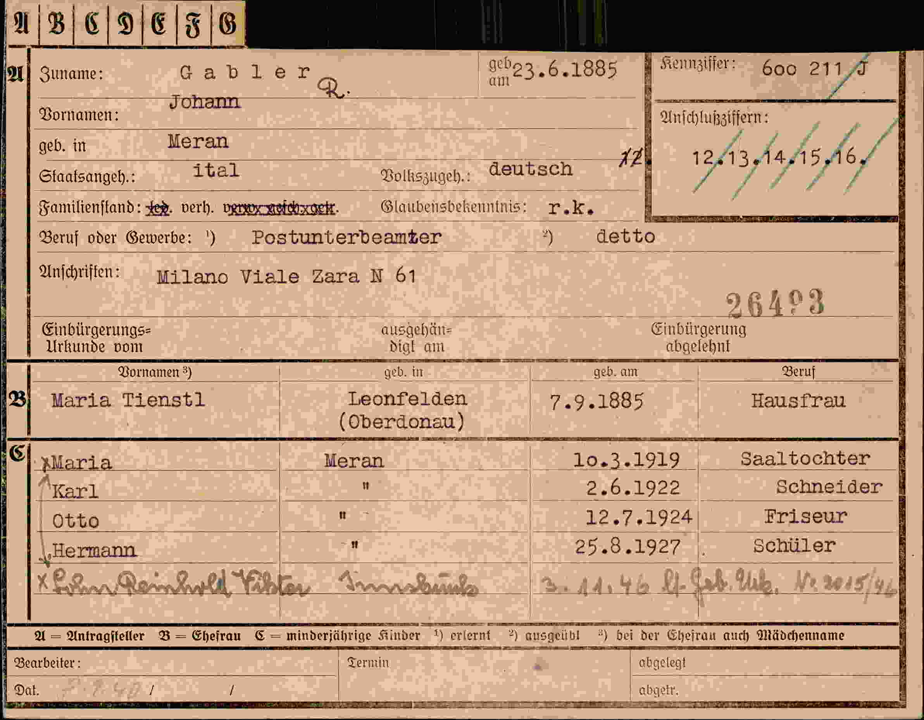Click 'Einbürgerung abgelehnt' label
Viewport: 924px width, 720px height.
(x=698, y=338)
